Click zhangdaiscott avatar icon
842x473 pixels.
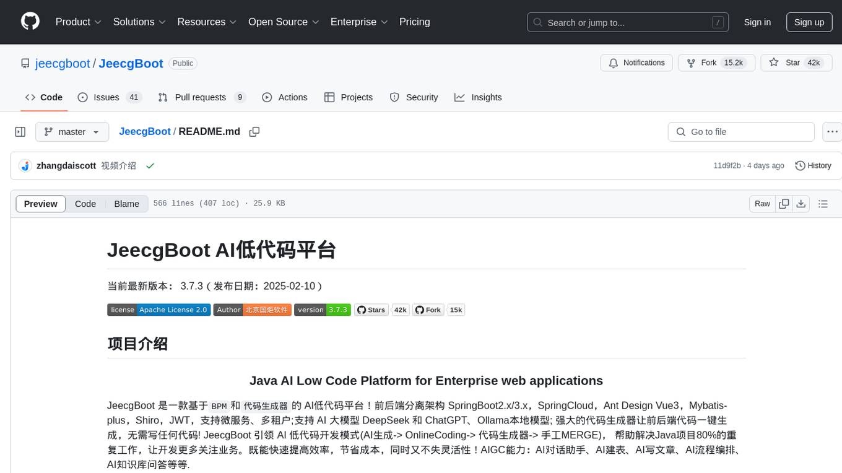tap(25, 166)
